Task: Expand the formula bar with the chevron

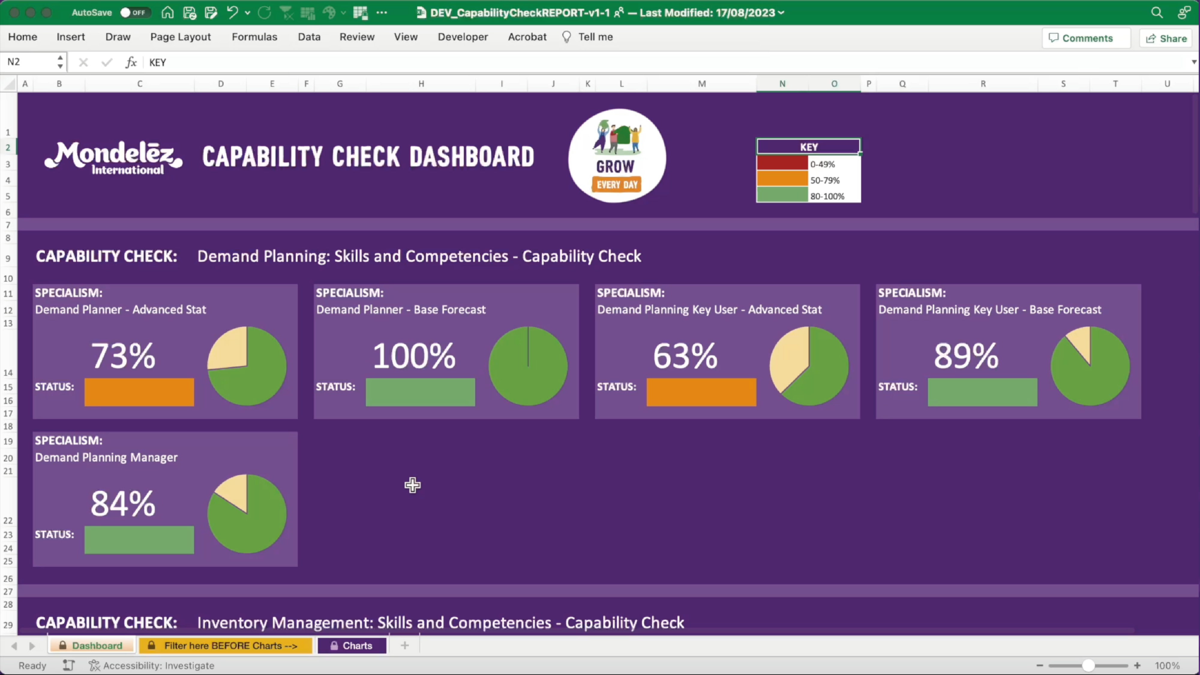Action: 1194,62
